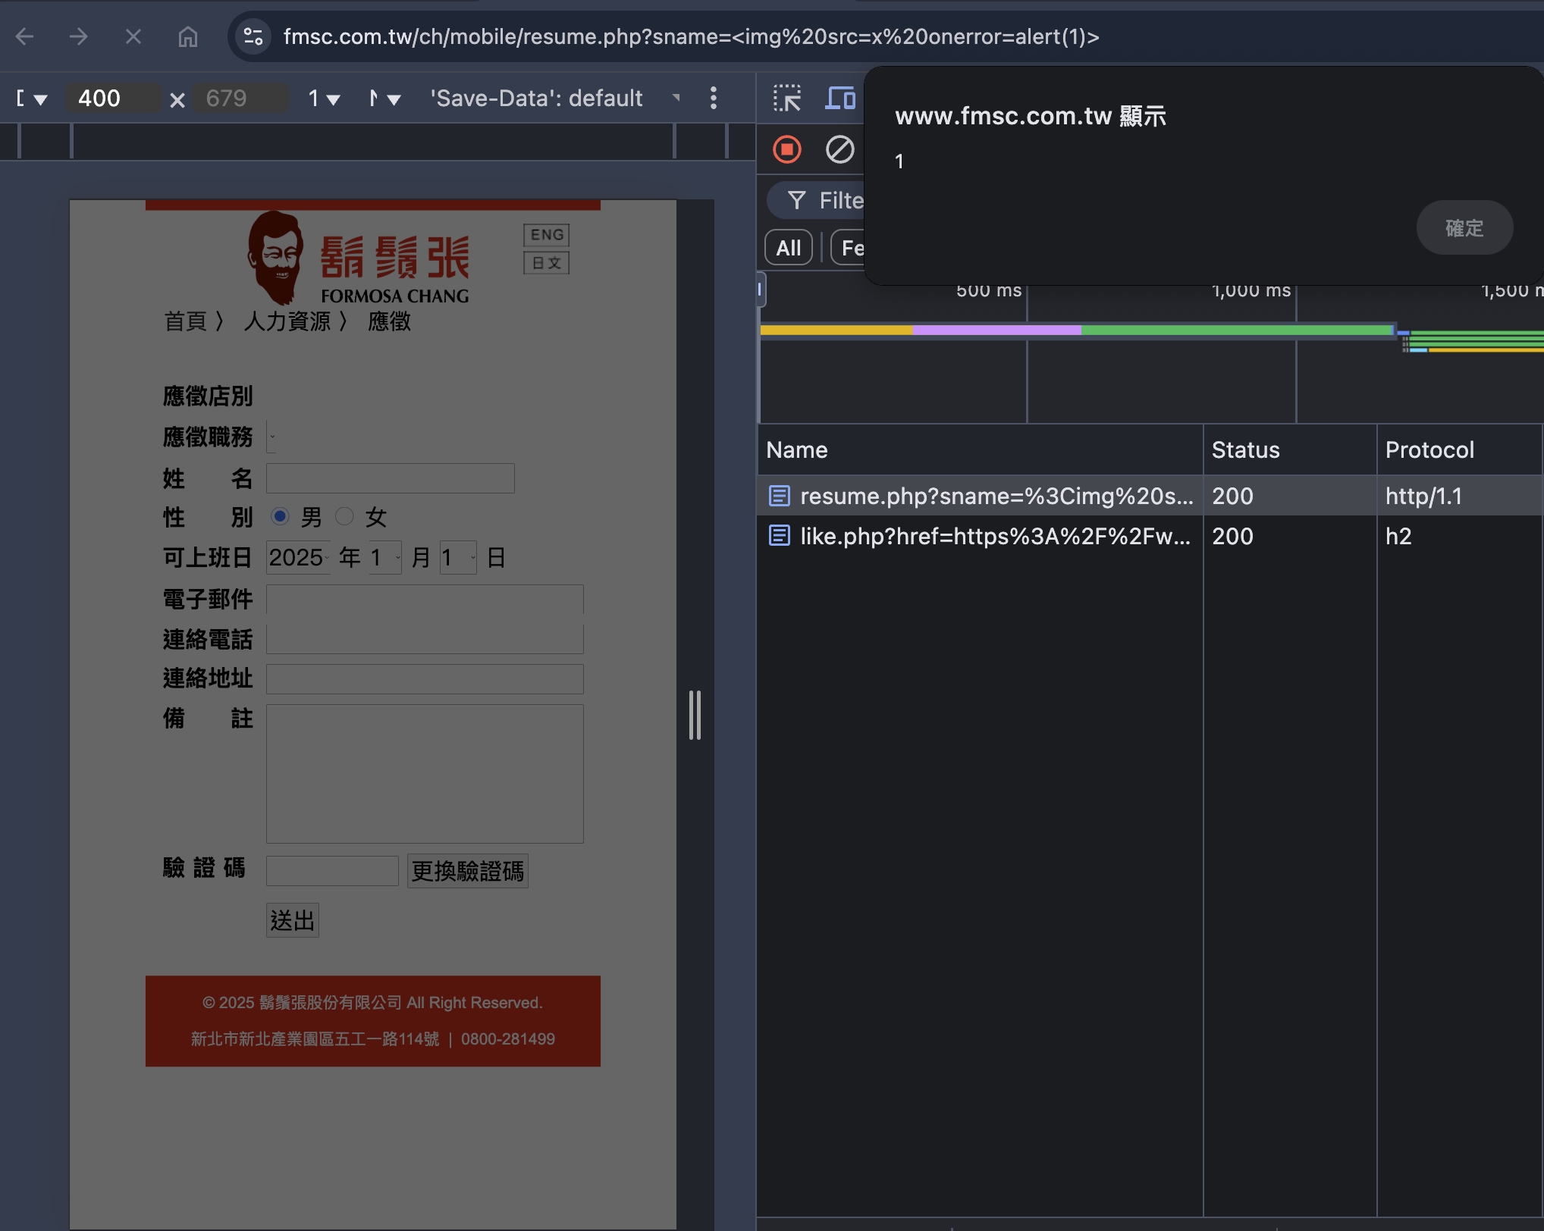This screenshot has width=1544, height=1231.
Task: Click the 0800-281499 phone number in footer
Action: 508,1038
